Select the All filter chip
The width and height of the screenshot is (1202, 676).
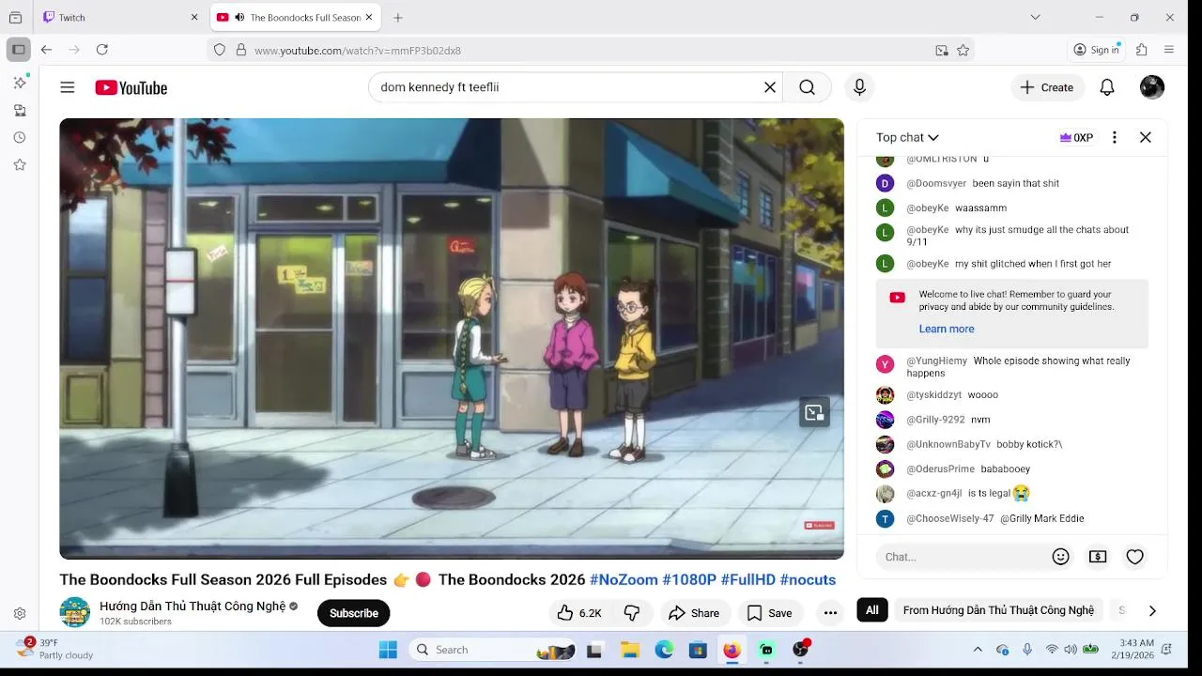click(x=871, y=610)
